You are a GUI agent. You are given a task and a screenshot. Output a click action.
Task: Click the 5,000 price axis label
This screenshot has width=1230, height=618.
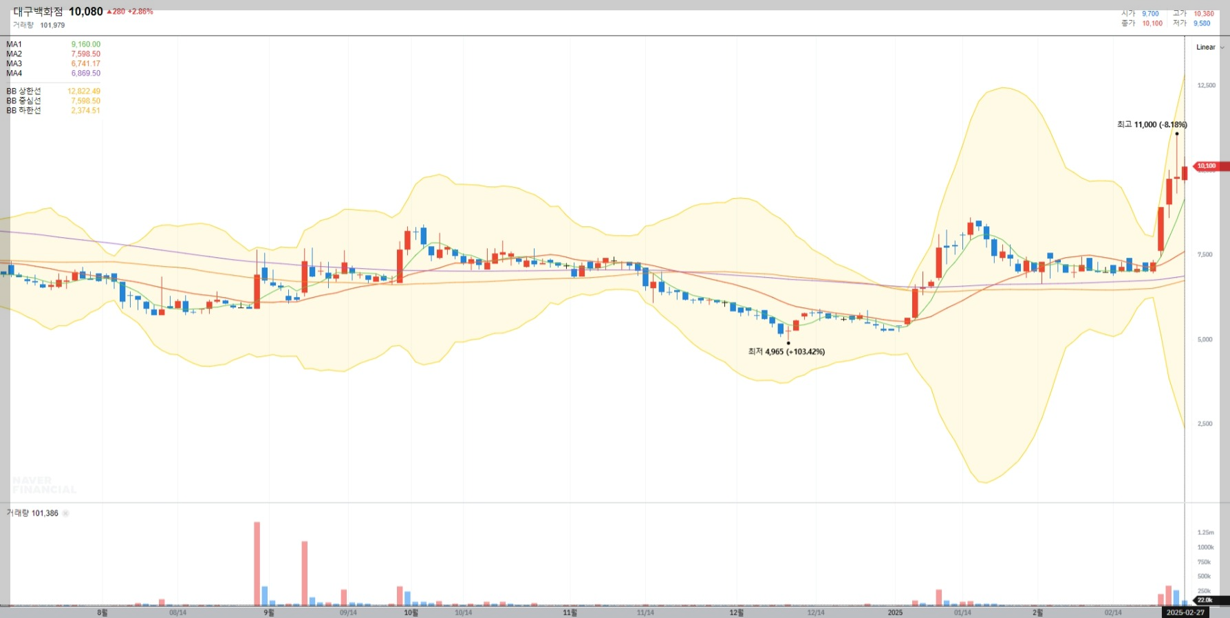(1205, 340)
